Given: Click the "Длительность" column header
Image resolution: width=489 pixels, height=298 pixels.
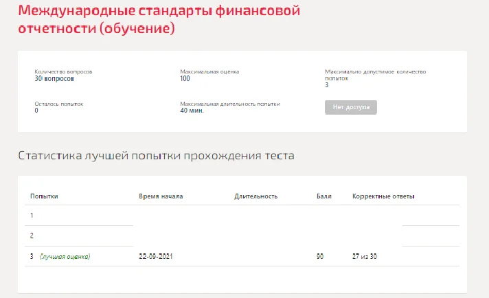Looking at the screenshot, I should point(256,196).
